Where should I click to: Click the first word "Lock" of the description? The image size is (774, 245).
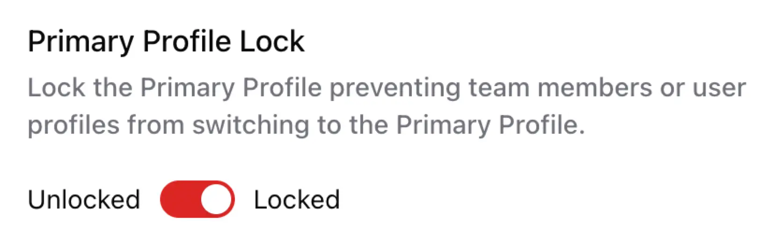pos(57,87)
